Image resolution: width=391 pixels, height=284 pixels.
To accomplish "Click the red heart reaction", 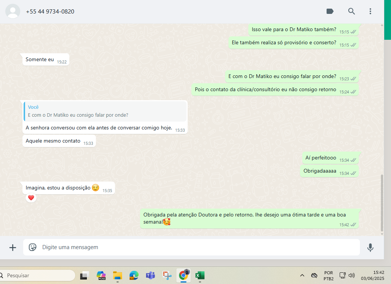I will 31,198.
